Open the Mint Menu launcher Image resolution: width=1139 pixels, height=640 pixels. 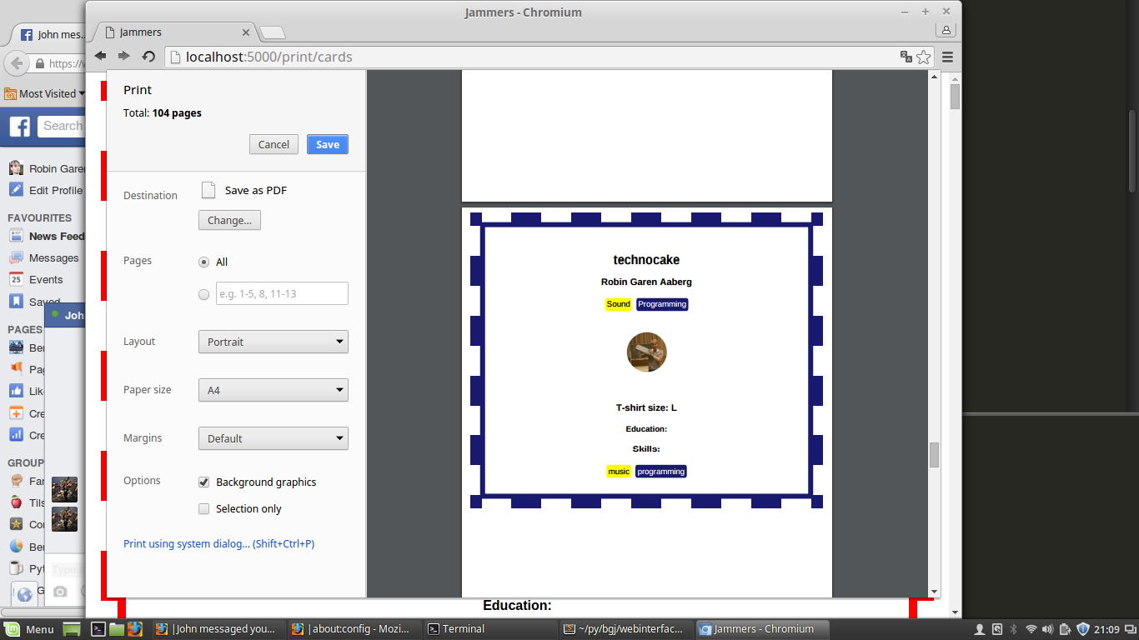coord(28,629)
